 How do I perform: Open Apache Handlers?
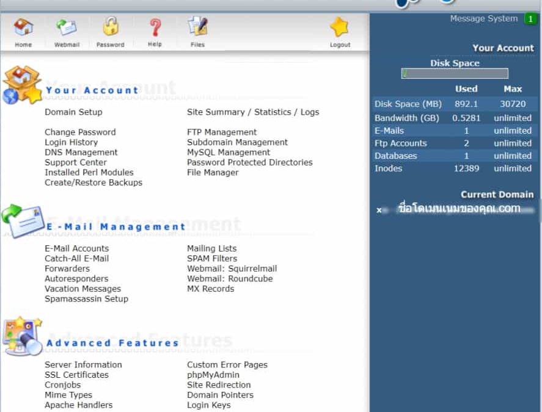78,405
